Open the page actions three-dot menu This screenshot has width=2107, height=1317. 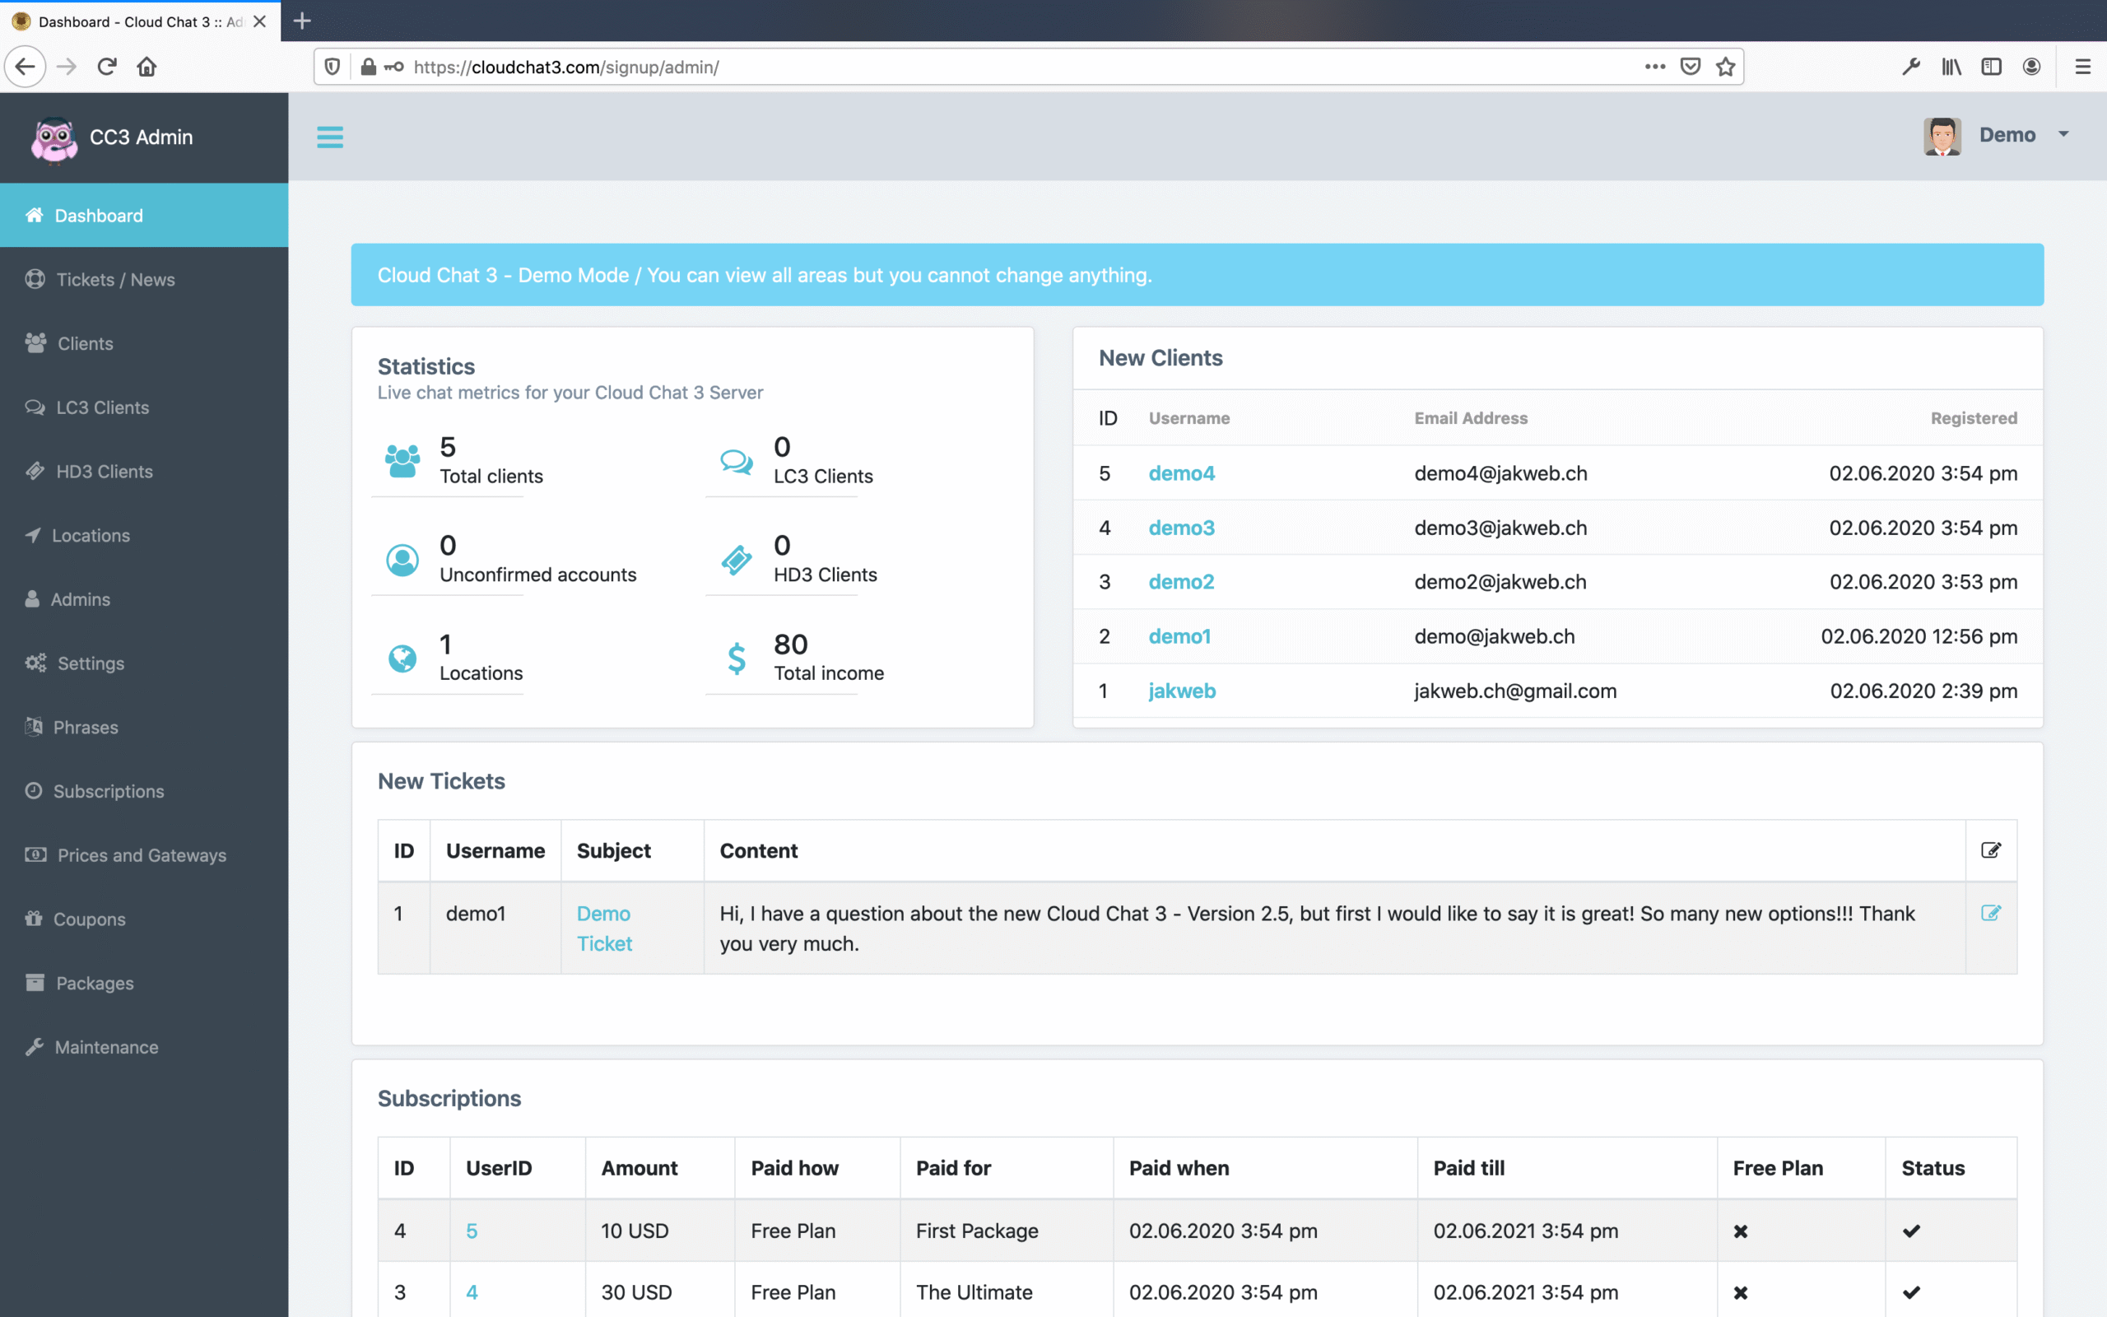click(x=1654, y=67)
